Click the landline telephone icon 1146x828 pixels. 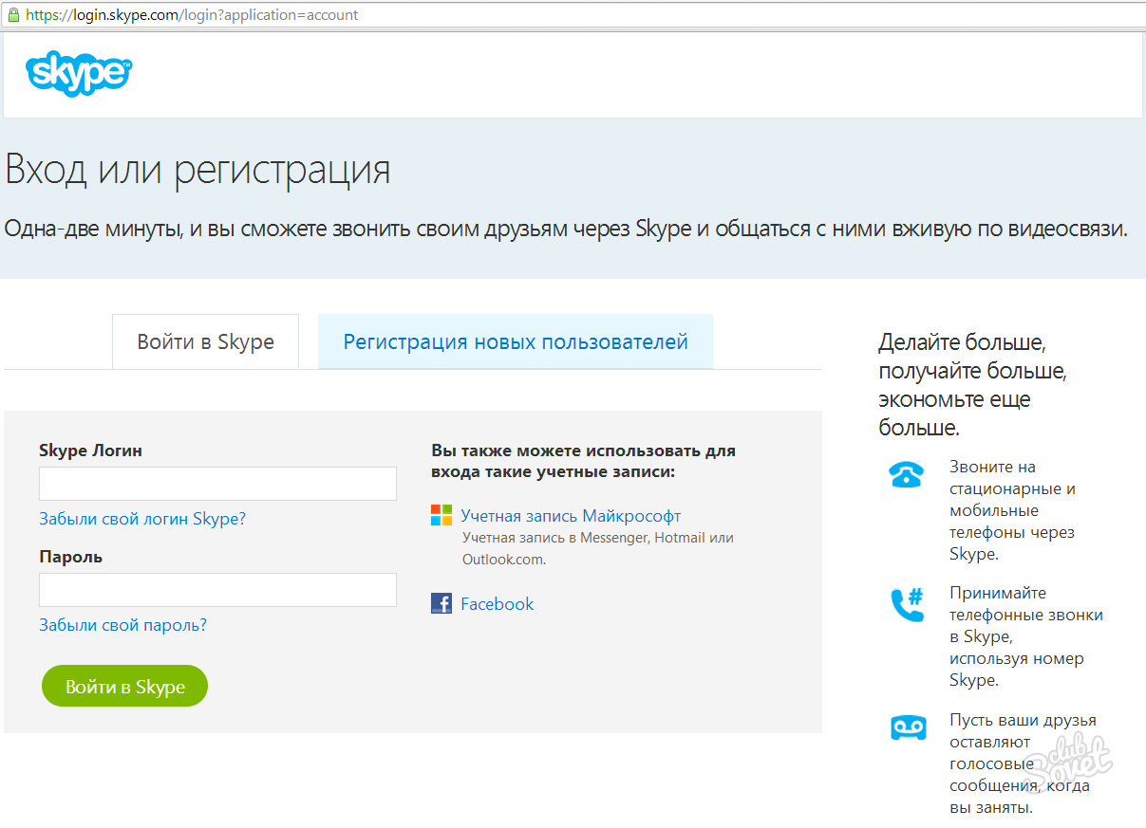point(907,474)
